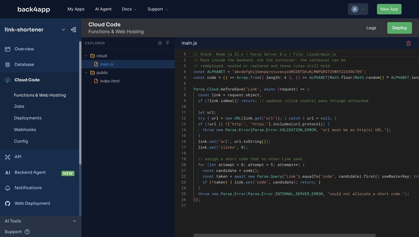This screenshot has height=237, width=419.
Task: Open Deployments under Cloud Code
Action: click(28, 118)
